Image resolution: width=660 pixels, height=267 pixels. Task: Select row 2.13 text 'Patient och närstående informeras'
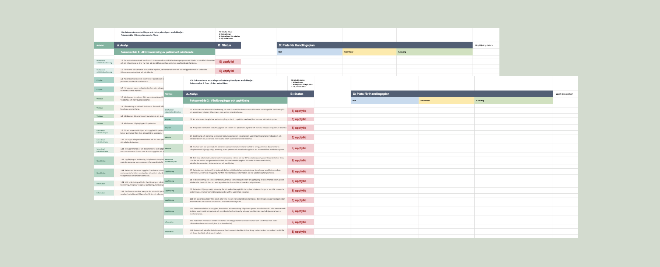tap(237, 232)
